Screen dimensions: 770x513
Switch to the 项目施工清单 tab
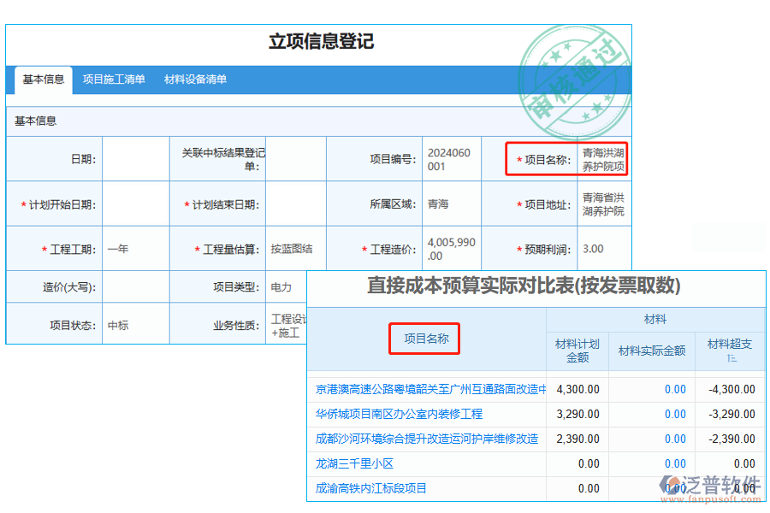(x=114, y=80)
